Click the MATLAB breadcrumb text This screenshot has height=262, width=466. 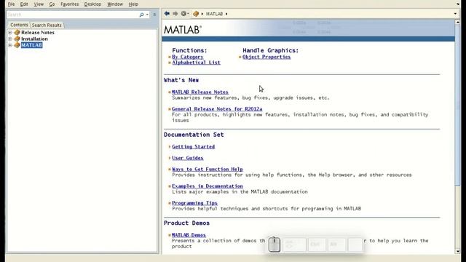tap(214, 14)
